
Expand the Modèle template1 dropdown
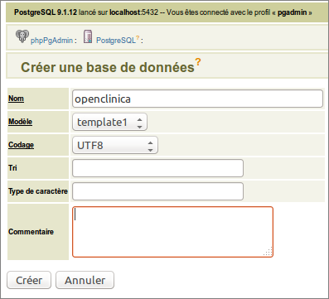pos(109,122)
